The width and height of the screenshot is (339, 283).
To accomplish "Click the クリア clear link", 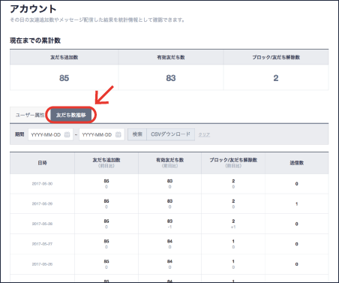I will point(204,134).
